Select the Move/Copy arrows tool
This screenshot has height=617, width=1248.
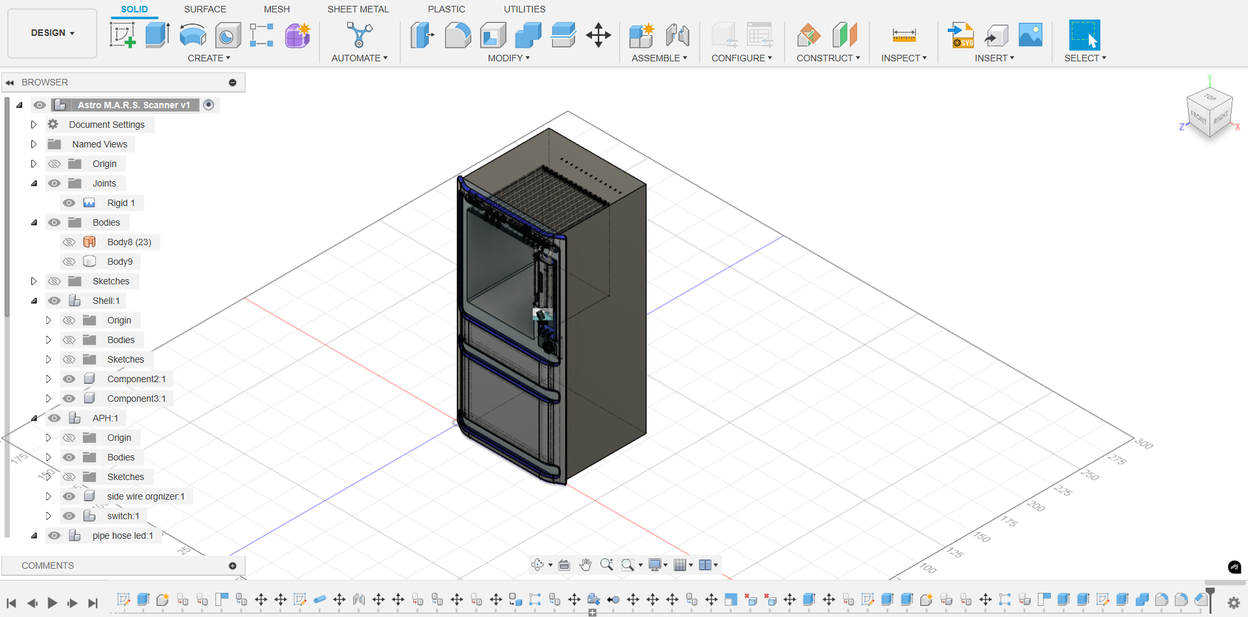coord(599,35)
